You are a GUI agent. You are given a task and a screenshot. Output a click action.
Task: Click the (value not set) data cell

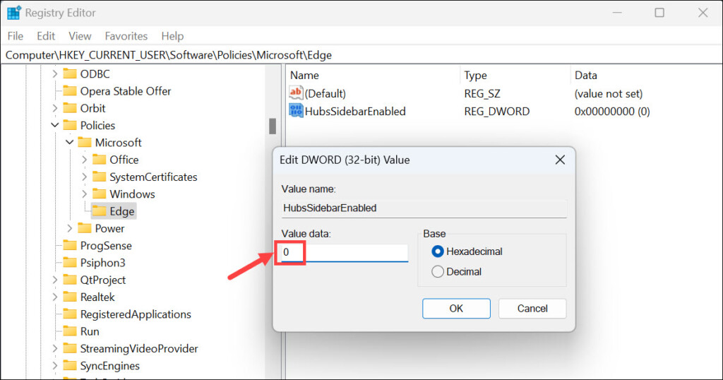pyautogui.click(x=608, y=94)
